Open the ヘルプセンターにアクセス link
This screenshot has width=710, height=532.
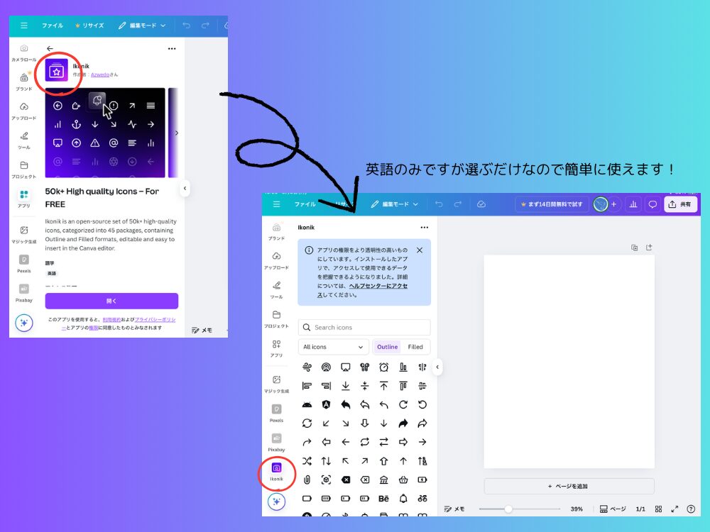tap(378, 287)
